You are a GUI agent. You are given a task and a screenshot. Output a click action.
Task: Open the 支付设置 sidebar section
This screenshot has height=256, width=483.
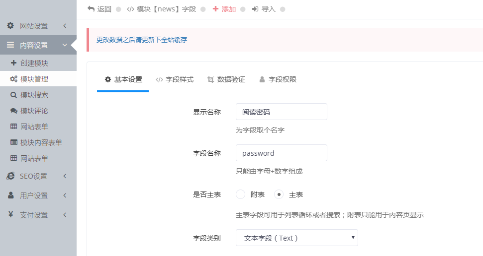[38, 214]
